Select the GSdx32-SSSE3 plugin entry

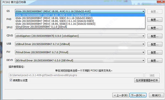click(x=80, y=24)
